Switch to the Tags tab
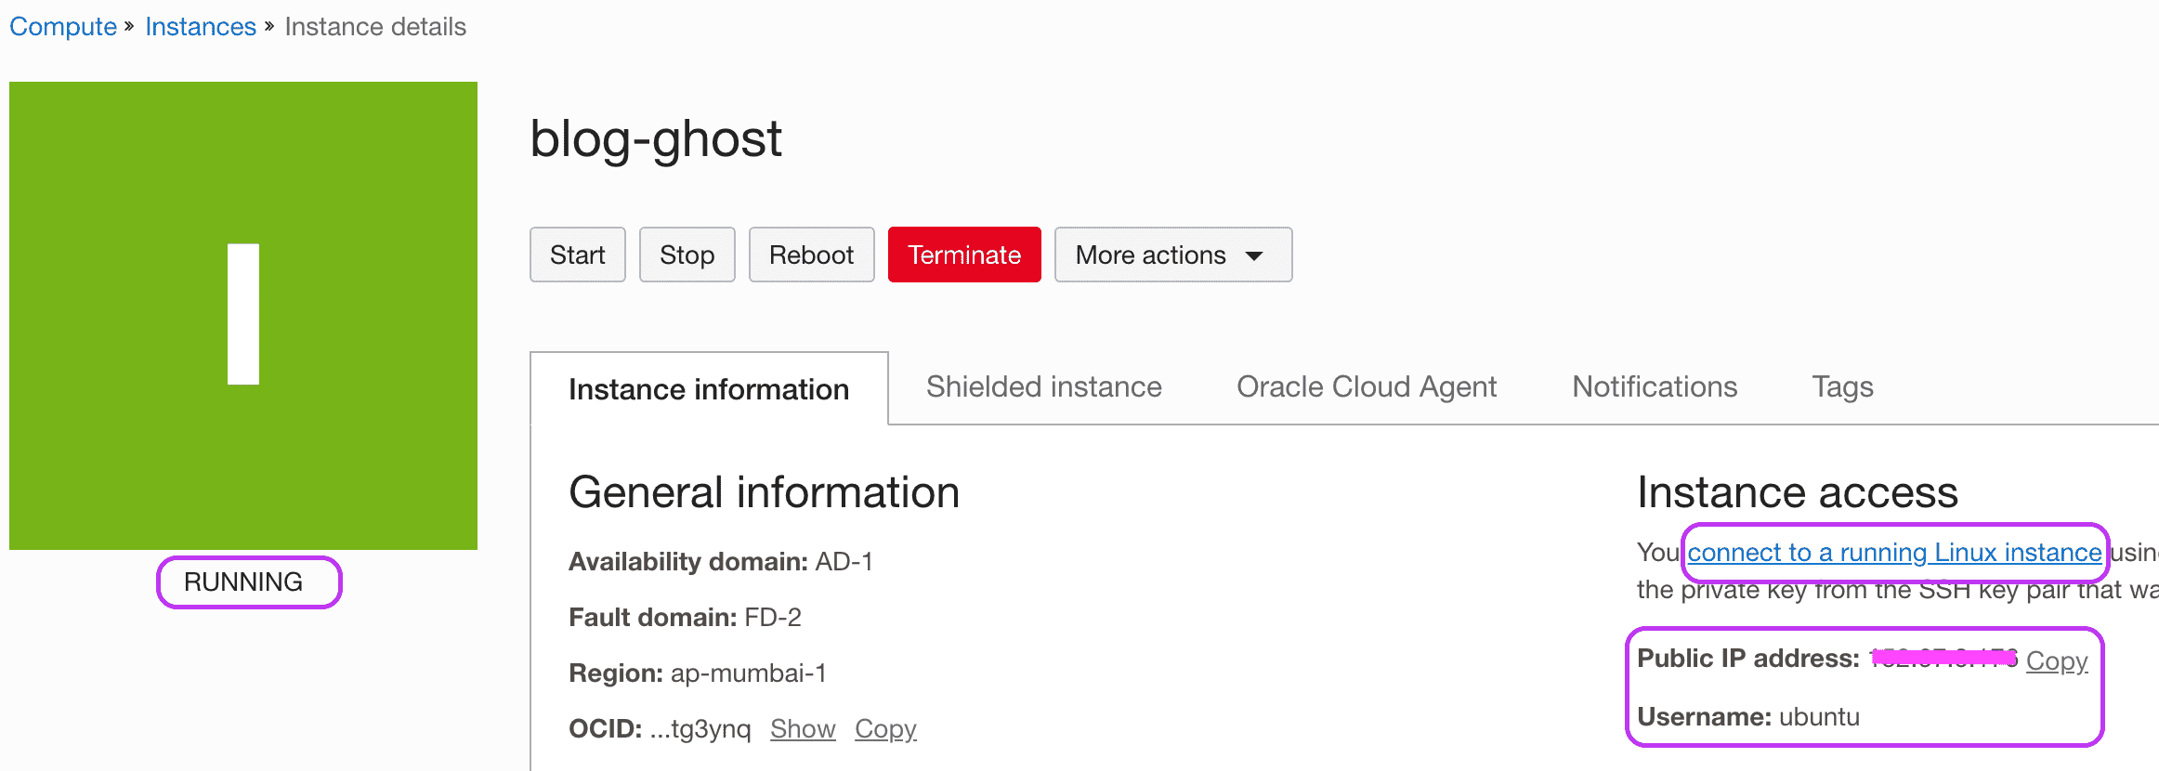Image resolution: width=2159 pixels, height=771 pixels. (x=1842, y=386)
